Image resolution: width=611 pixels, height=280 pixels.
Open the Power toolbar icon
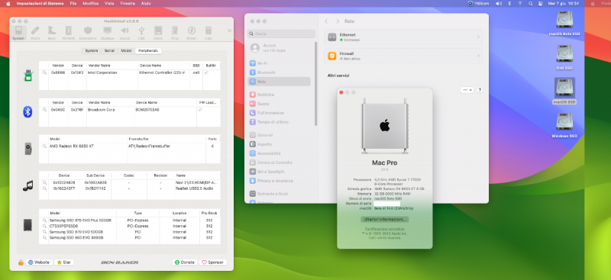tap(192, 33)
